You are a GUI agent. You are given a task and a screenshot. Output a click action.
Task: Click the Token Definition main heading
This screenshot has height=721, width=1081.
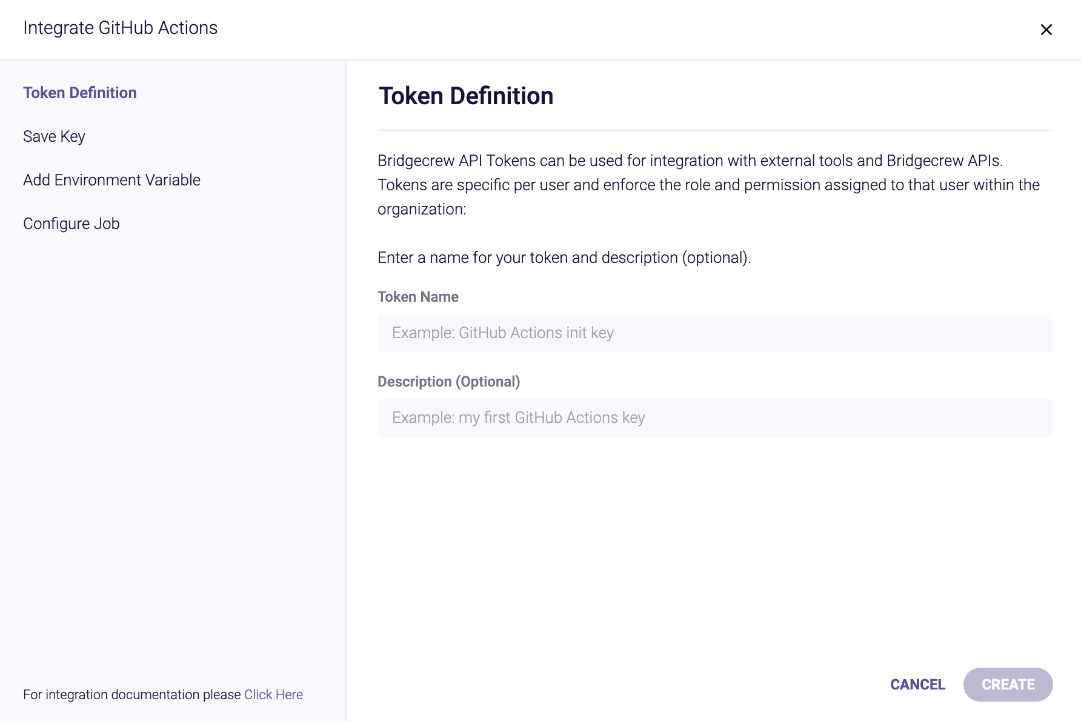[x=466, y=96]
